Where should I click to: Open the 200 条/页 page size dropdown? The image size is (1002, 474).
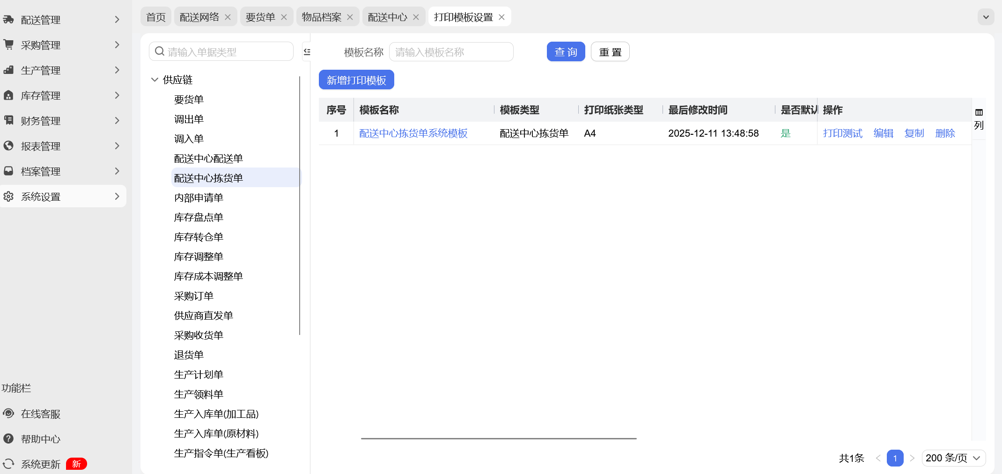click(953, 458)
